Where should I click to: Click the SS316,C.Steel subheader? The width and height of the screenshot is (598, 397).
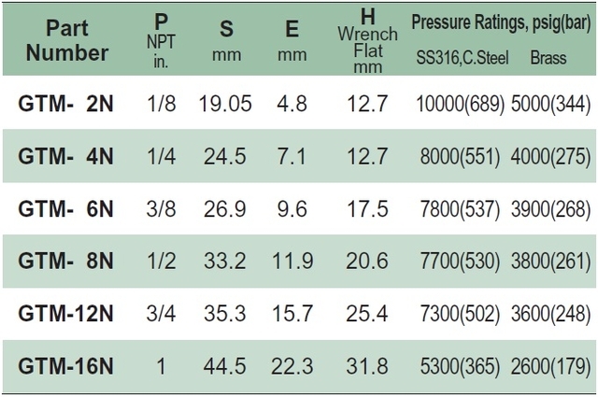click(x=463, y=58)
